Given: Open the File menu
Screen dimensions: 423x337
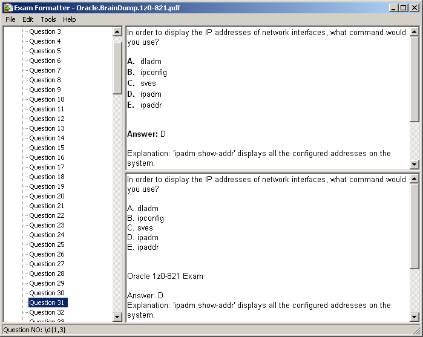Looking at the screenshot, I should [x=10, y=19].
